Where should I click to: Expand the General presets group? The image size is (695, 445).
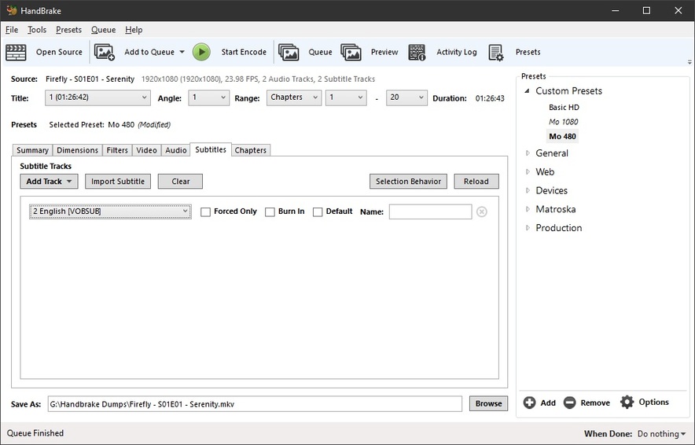point(528,153)
